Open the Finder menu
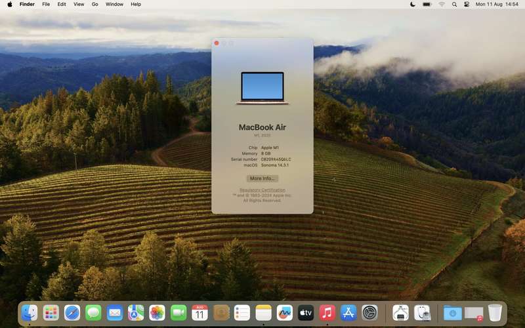 27,5
